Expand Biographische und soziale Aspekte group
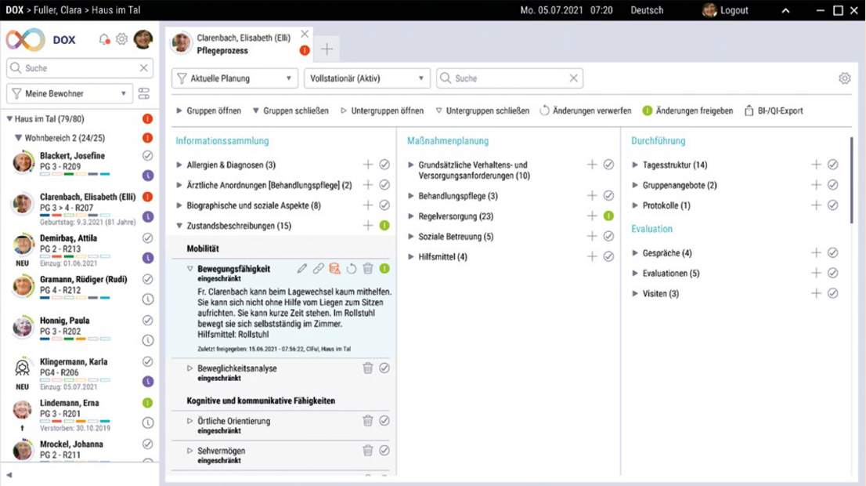This screenshot has height=486, width=866. pos(179,205)
